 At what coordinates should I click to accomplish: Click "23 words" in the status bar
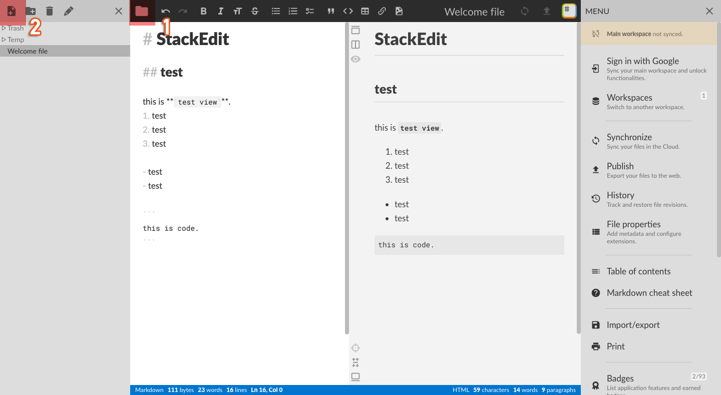point(210,390)
